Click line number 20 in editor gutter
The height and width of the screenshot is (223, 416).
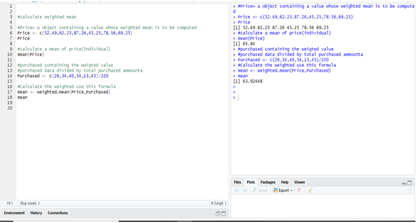click(x=10, y=108)
